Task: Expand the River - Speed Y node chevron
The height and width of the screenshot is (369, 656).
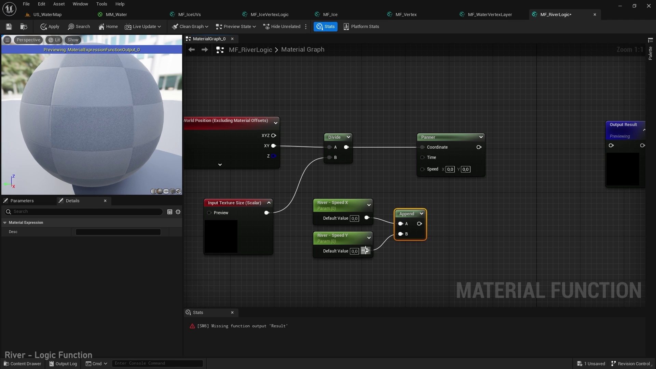Action: click(x=369, y=238)
